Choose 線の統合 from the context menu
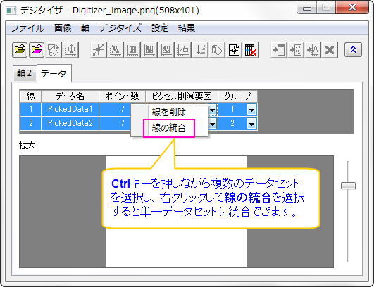Screen dimensions: 374x287 coord(169,128)
